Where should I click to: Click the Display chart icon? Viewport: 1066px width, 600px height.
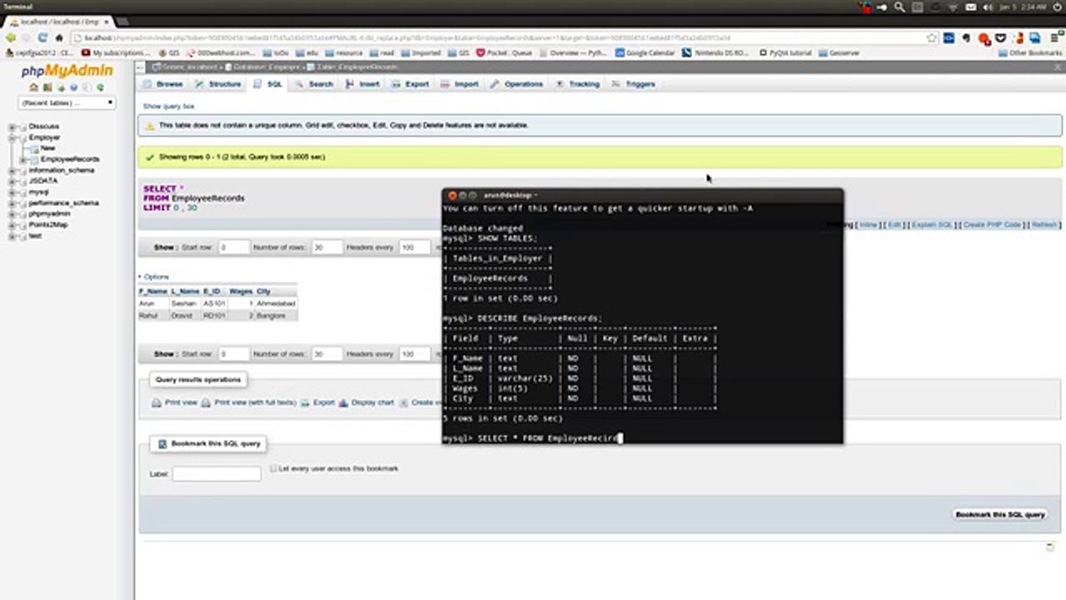pos(344,402)
